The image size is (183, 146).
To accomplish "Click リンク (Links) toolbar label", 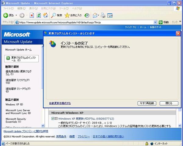I will 174,22.
